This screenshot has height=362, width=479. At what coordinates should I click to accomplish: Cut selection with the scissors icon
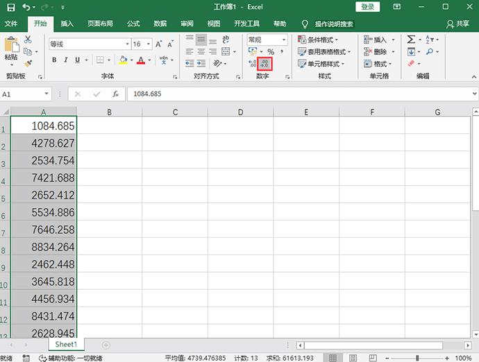[x=28, y=39]
